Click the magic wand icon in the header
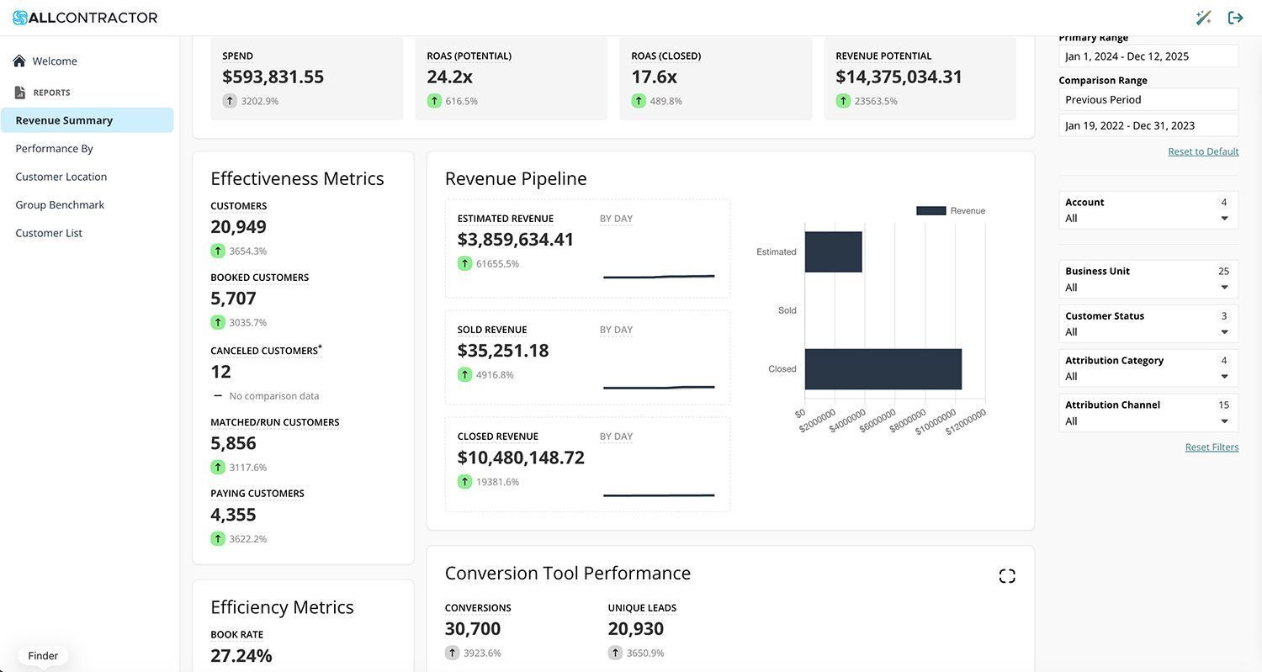The image size is (1262, 672). tap(1203, 18)
